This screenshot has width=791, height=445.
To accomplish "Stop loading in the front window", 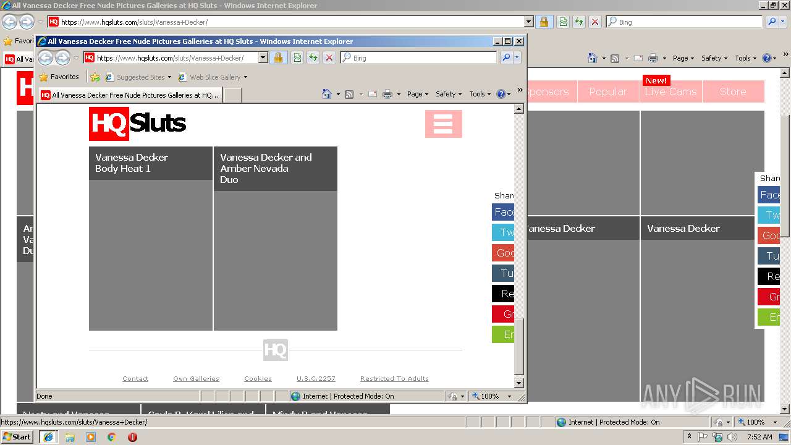I will (x=329, y=57).
